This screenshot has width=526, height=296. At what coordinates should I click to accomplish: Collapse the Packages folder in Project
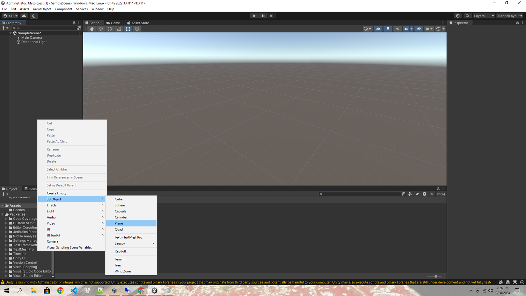pyautogui.click(x=3, y=214)
